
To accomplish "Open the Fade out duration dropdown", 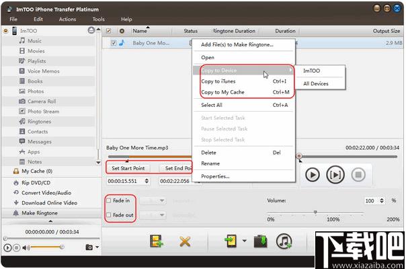I will 153,215.
